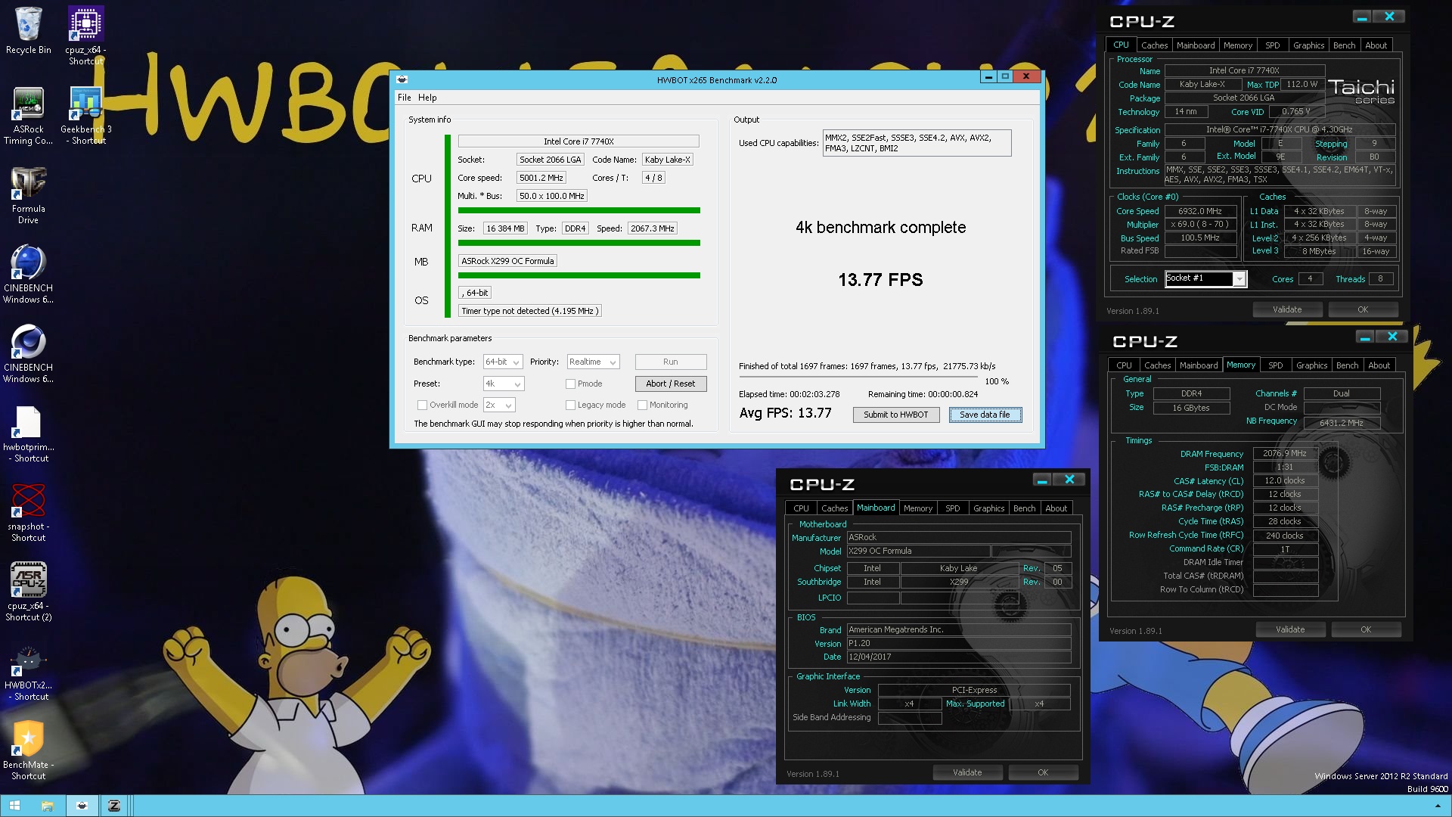Screen dimensions: 1452x817
Task: Click the HWBOT x265 window title icon
Action: [x=402, y=79]
